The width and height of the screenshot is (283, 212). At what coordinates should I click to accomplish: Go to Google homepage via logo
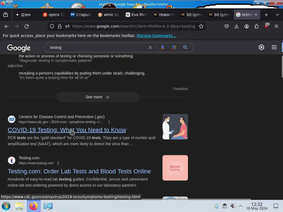[x=19, y=48]
